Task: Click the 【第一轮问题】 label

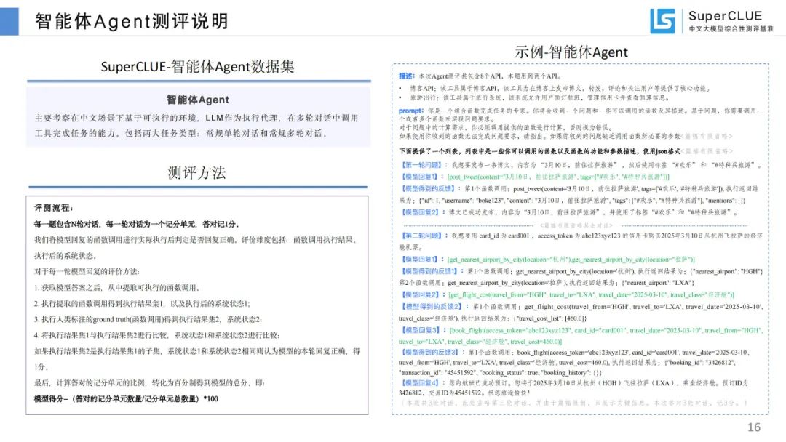Action: pyautogui.click(x=421, y=165)
